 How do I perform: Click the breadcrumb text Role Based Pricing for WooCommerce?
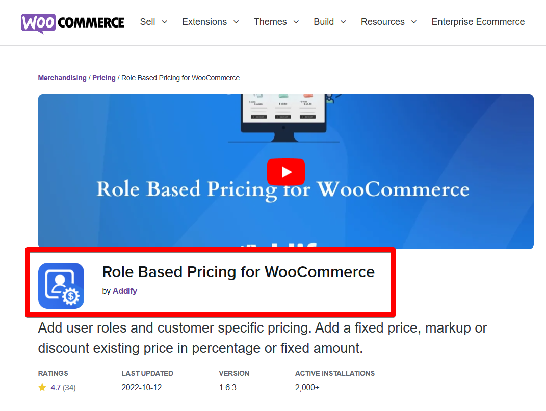point(180,78)
